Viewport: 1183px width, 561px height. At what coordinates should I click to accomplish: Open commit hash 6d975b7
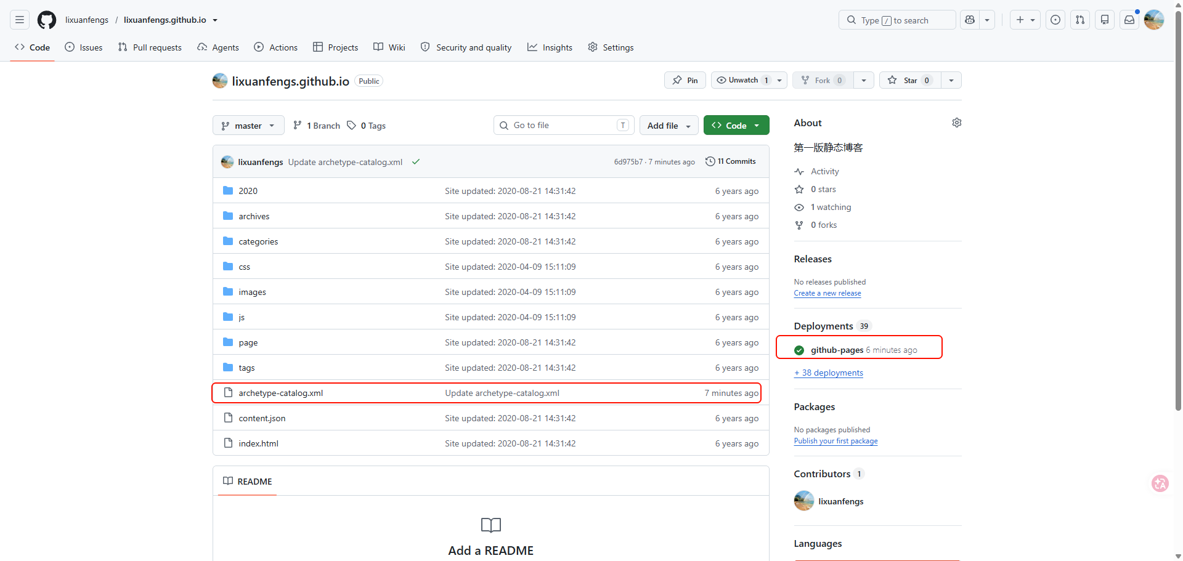[628, 162]
